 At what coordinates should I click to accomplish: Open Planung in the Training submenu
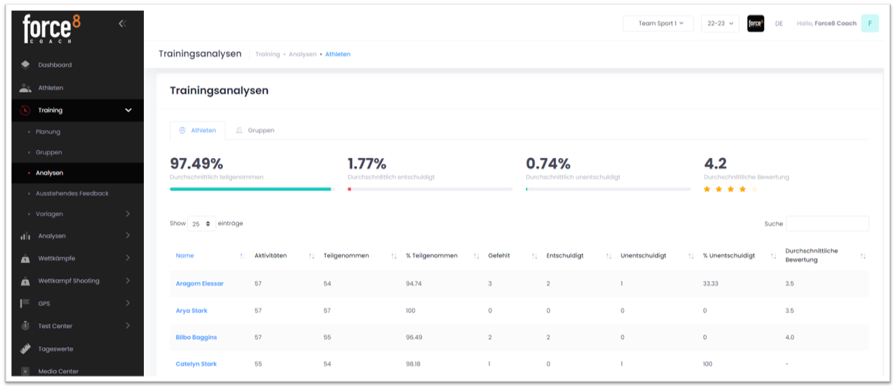coord(48,131)
